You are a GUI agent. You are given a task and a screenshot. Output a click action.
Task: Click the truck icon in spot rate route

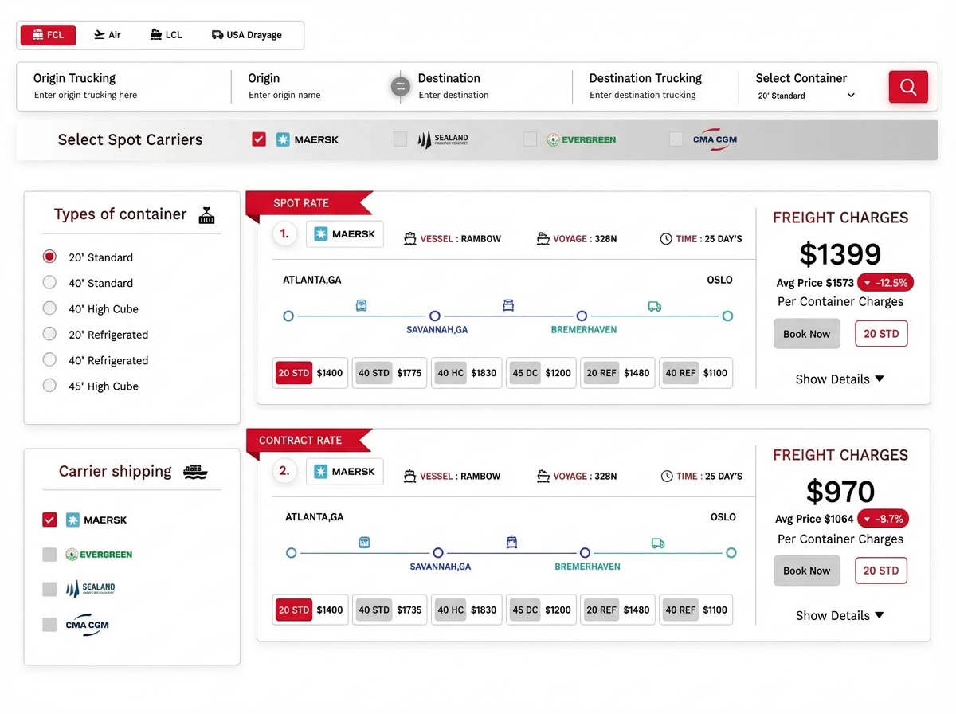click(x=655, y=306)
